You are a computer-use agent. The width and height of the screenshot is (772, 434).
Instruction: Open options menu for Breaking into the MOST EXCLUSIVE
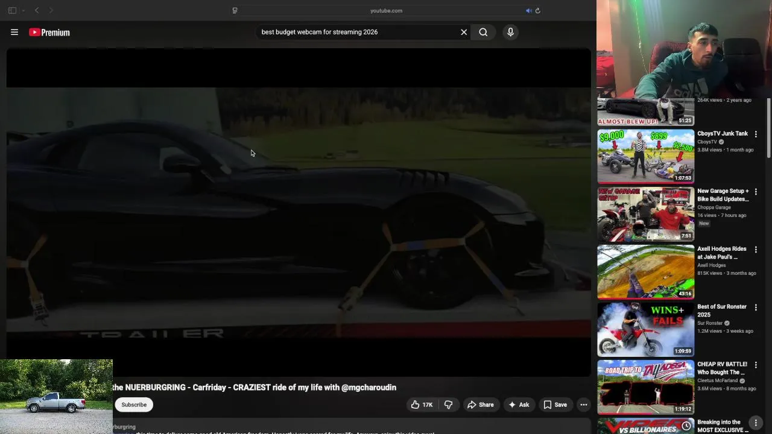[x=756, y=424]
